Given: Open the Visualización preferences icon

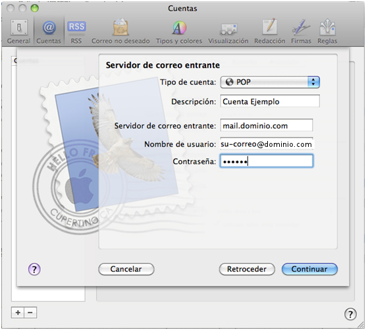Looking at the screenshot, I should coord(228,32).
